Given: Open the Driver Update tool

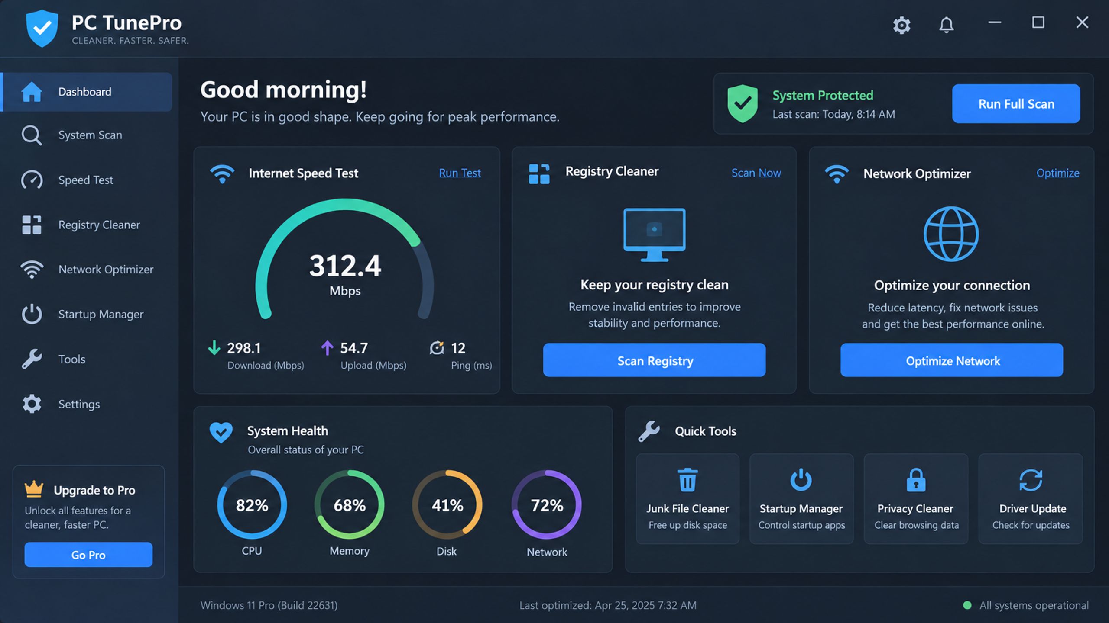Looking at the screenshot, I should coord(1031,498).
